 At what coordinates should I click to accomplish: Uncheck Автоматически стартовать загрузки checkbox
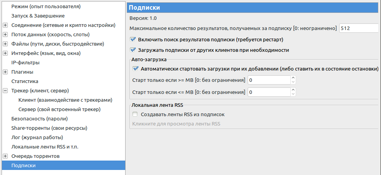point(135,69)
